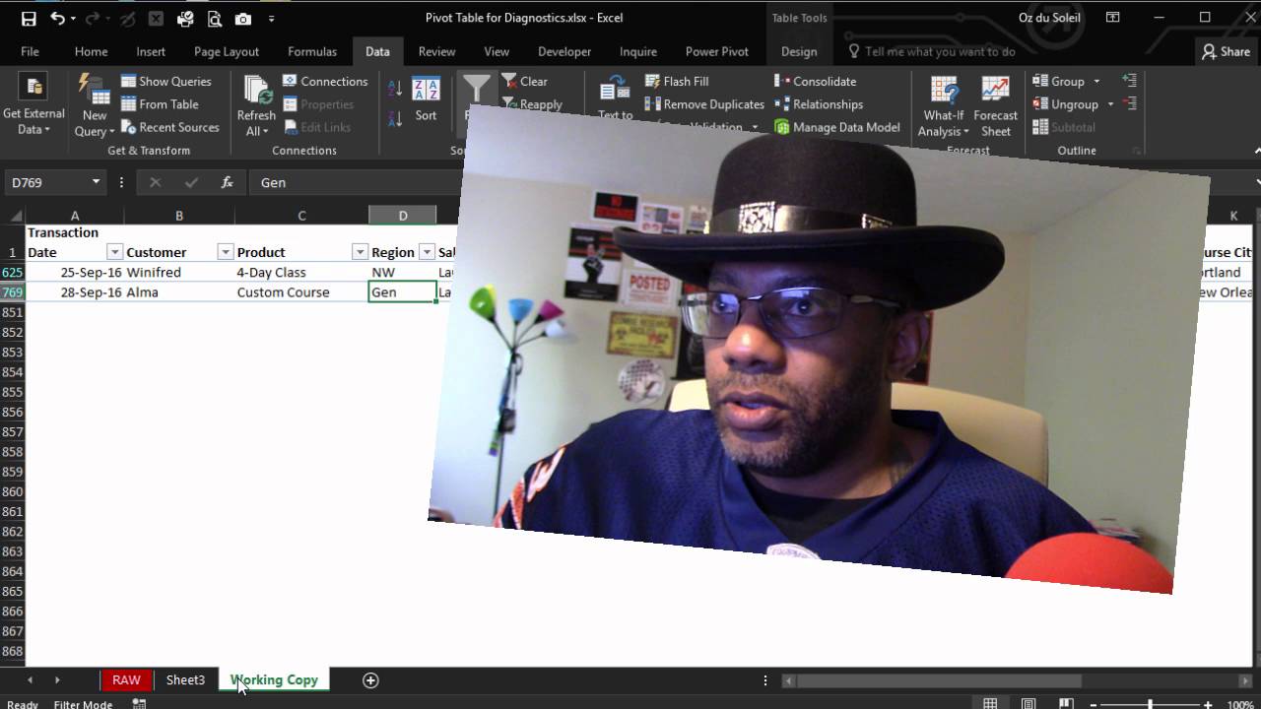
Task: Click Refresh All button
Action: [x=256, y=104]
